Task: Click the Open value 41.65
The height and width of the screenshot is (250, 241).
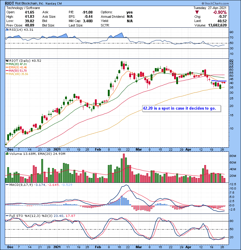Action: pyautogui.click(x=30, y=12)
